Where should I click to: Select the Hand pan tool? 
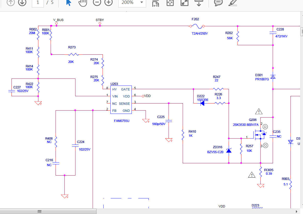[x=82, y=3]
